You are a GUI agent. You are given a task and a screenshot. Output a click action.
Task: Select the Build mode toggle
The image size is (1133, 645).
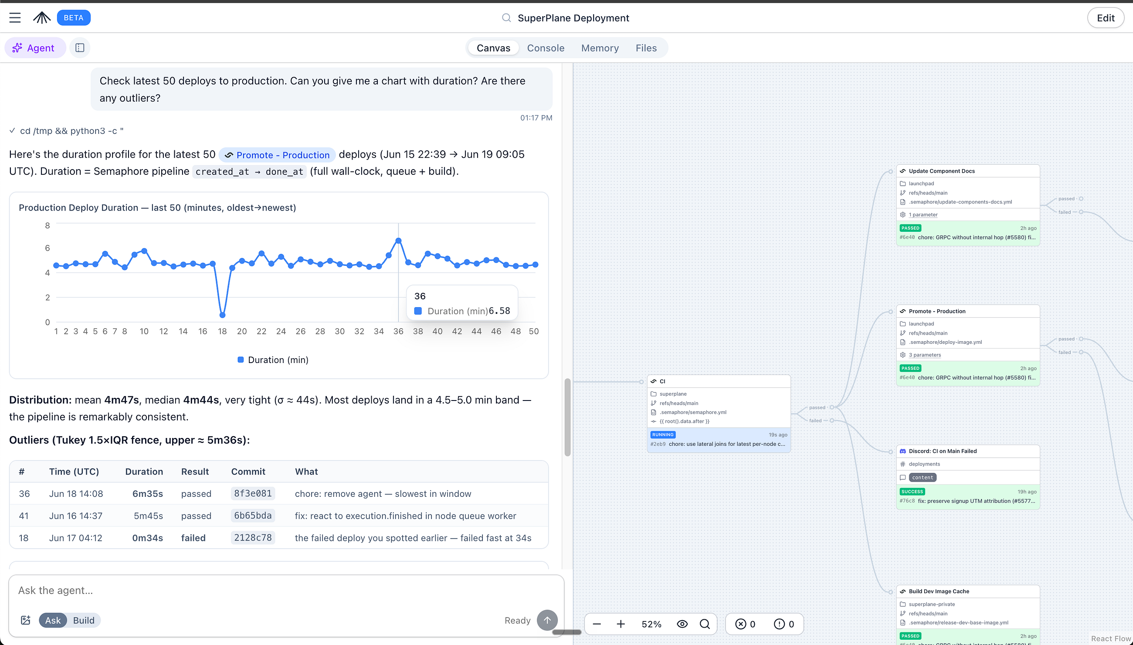84,620
